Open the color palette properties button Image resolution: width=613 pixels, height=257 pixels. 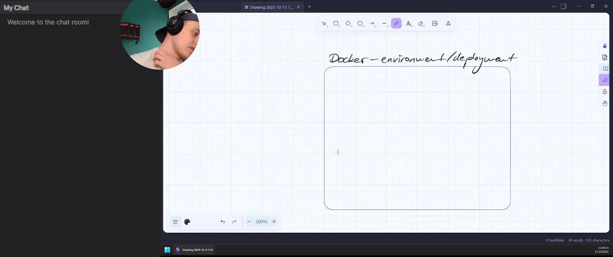coord(187,222)
